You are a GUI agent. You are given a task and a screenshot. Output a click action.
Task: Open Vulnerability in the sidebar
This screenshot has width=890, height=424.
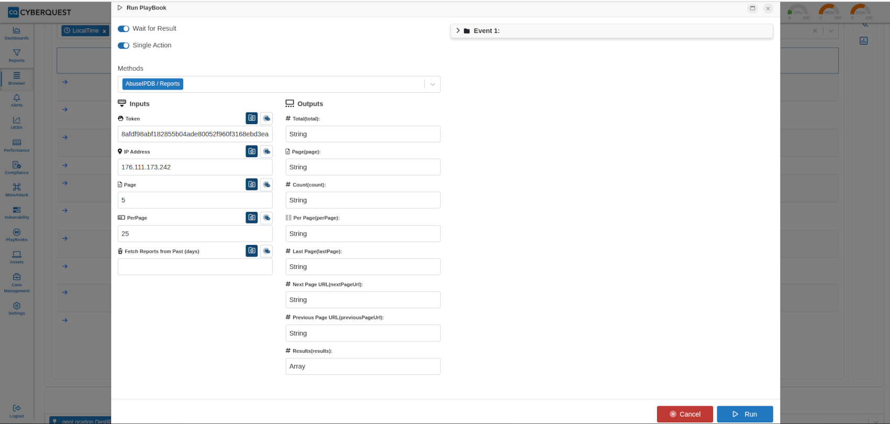(17, 213)
